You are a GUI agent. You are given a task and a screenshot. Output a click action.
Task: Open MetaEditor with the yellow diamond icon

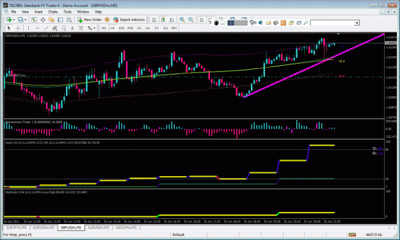[x=107, y=20]
